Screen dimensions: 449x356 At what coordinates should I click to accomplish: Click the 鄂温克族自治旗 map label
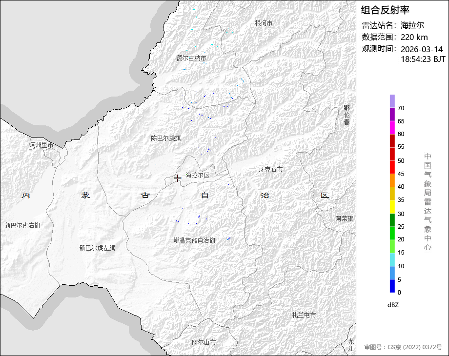194,240
